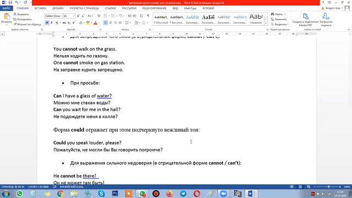
Task: Apply the Обычный (Normal) style
Action: (x=161, y=19)
